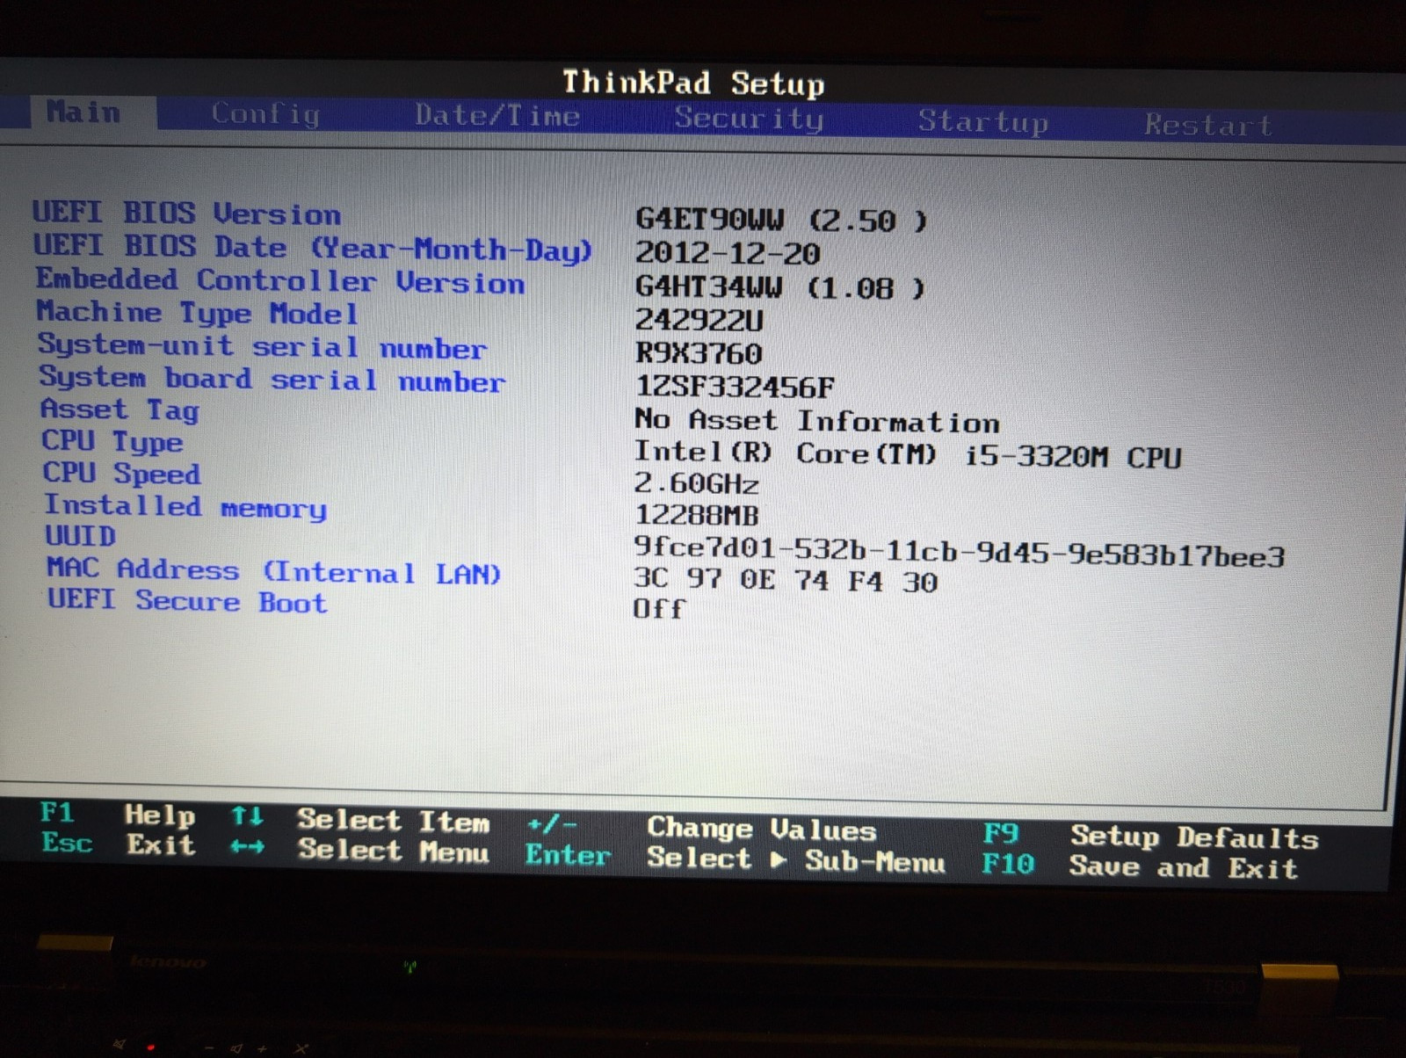Click the No Asset Information value
The height and width of the screenshot is (1058, 1406).
pyautogui.click(x=817, y=421)
